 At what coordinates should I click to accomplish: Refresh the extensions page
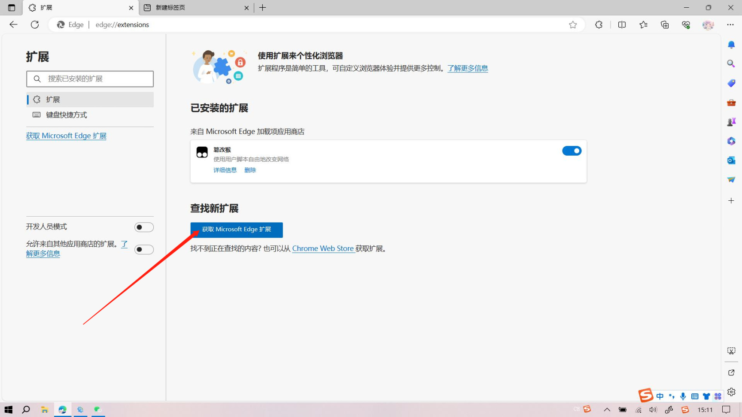[35, 24]
